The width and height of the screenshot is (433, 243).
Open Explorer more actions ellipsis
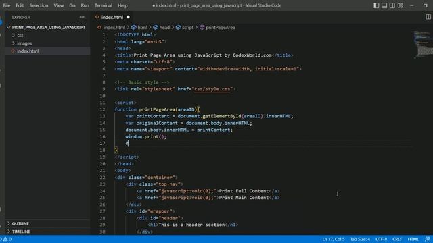82,17
